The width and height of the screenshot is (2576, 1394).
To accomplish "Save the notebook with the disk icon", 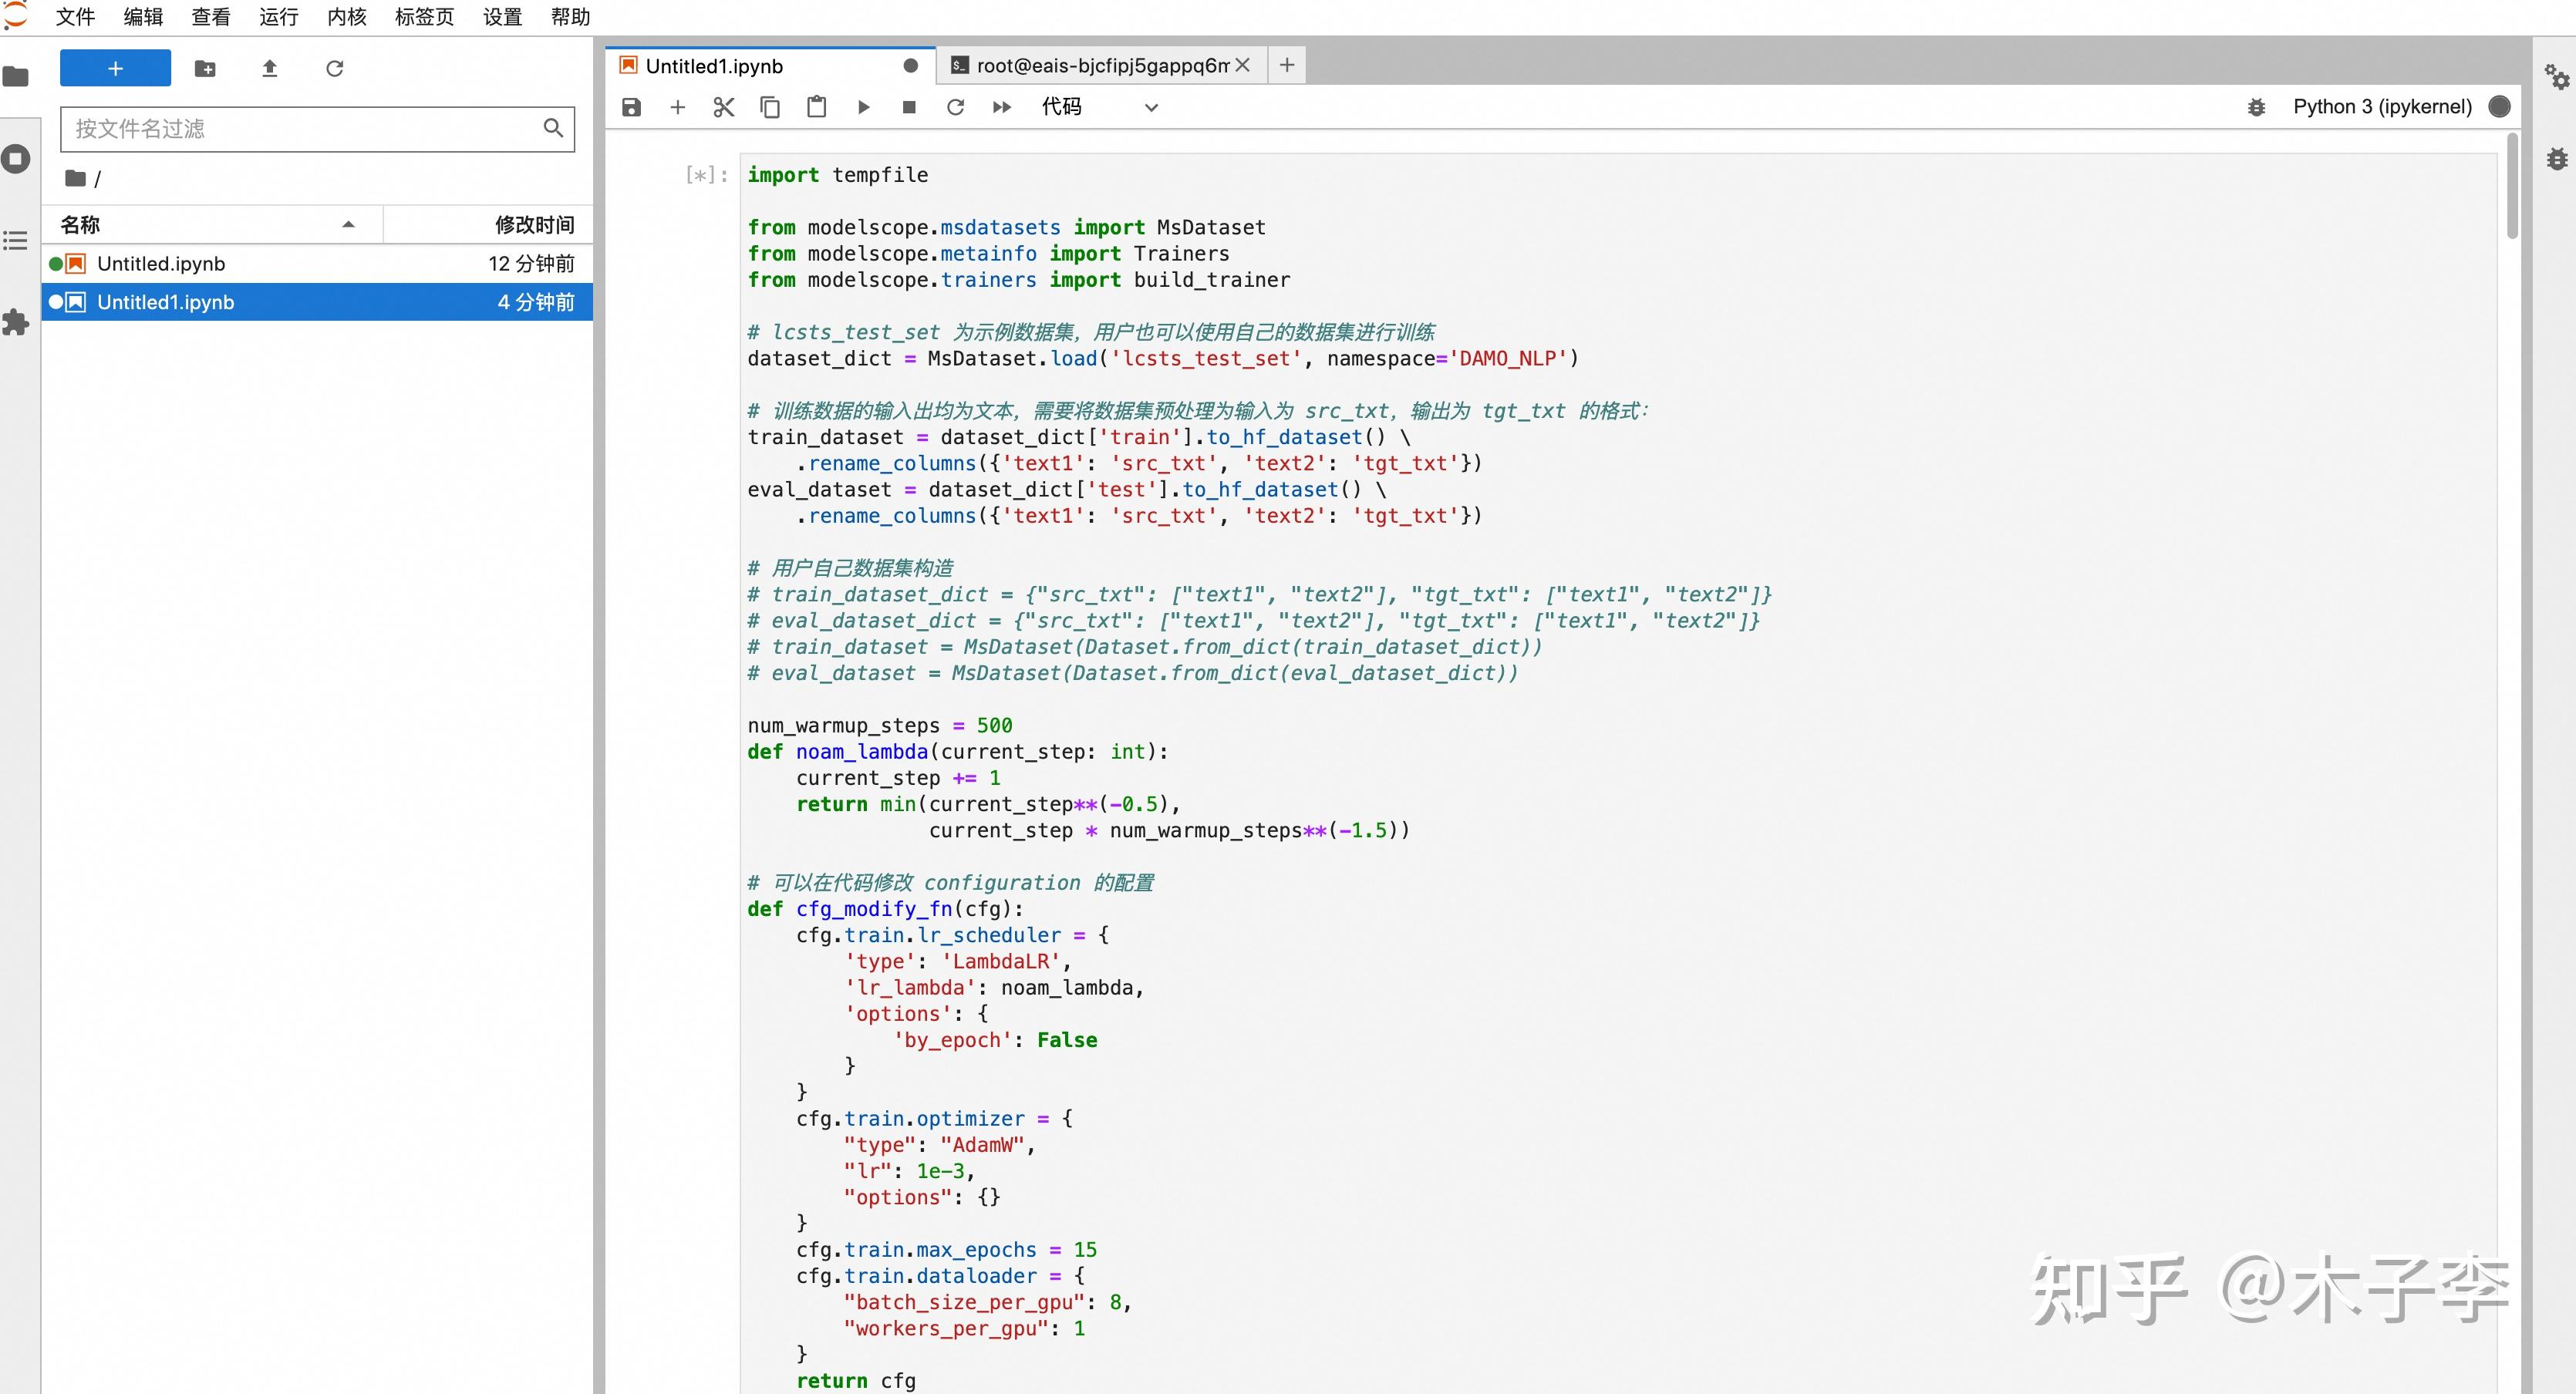I will 631,107.
